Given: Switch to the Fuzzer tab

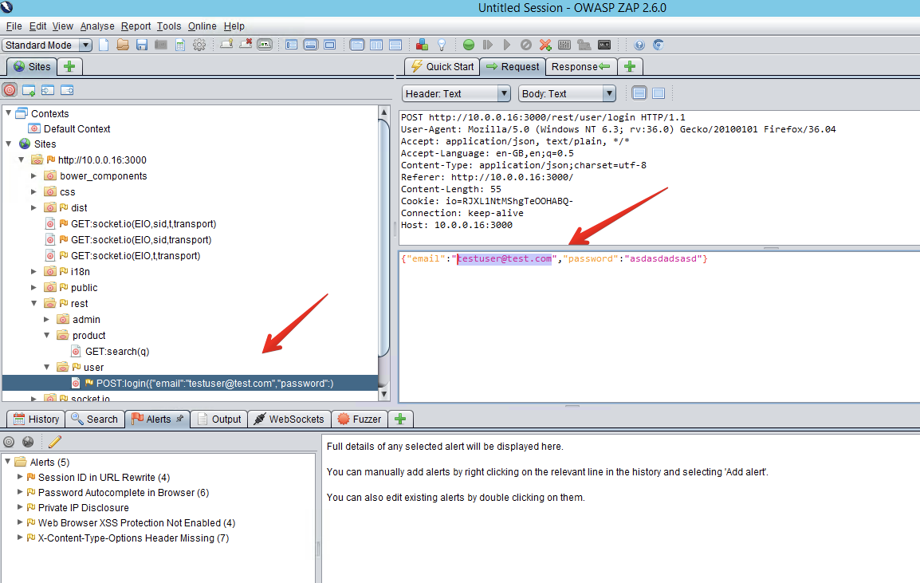Looking at the screenshot, I should click(x=360, y=419).
